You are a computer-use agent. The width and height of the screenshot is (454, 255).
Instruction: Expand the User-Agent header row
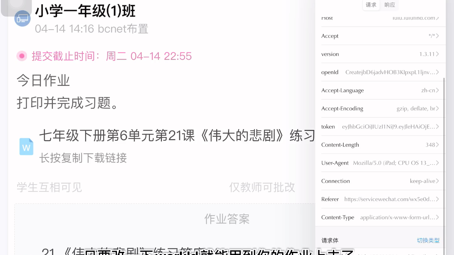pyautogui.click(x=380, y=163)
